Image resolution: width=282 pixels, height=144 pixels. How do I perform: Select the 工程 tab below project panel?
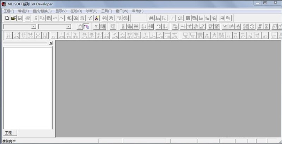pyautogui.click(x=10, y=133)
